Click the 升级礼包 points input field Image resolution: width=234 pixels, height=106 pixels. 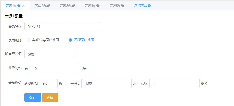pyautogui.click(x=54, y=69)
